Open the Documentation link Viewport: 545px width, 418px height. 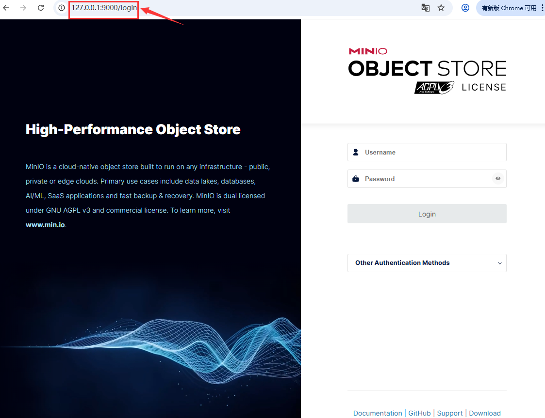click(x=378, y=413)
